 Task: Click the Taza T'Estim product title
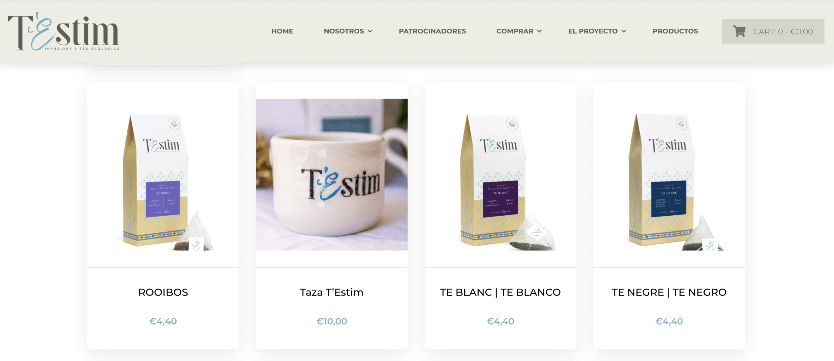coord(332,292)
